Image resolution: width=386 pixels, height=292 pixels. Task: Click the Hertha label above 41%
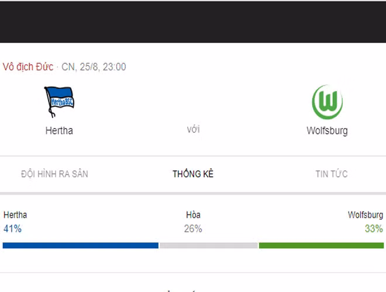point(15,215)
